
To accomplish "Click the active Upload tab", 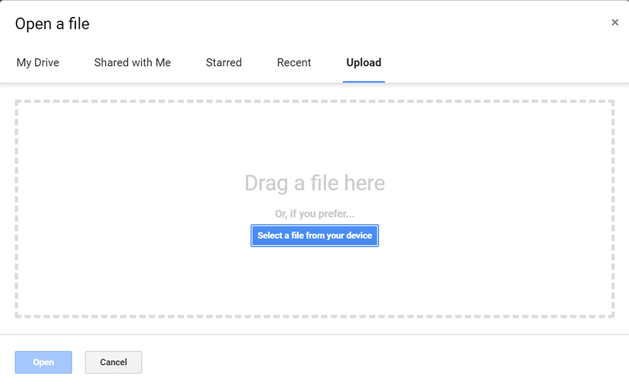I will point(364,63).
